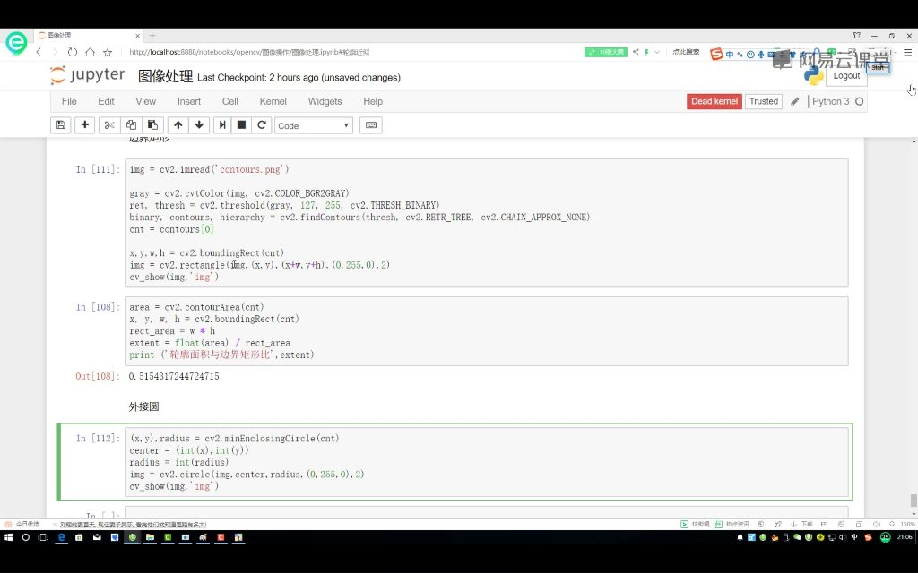Reload the page with the browser refresh icon
This screenshot has height=573, width=918.
72,52
